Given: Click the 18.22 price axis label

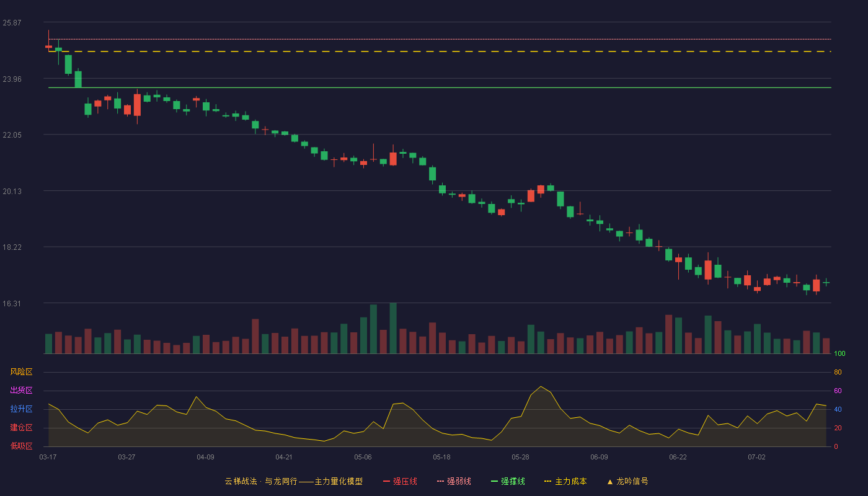Looking at the screenshot, I should (12, 247).
